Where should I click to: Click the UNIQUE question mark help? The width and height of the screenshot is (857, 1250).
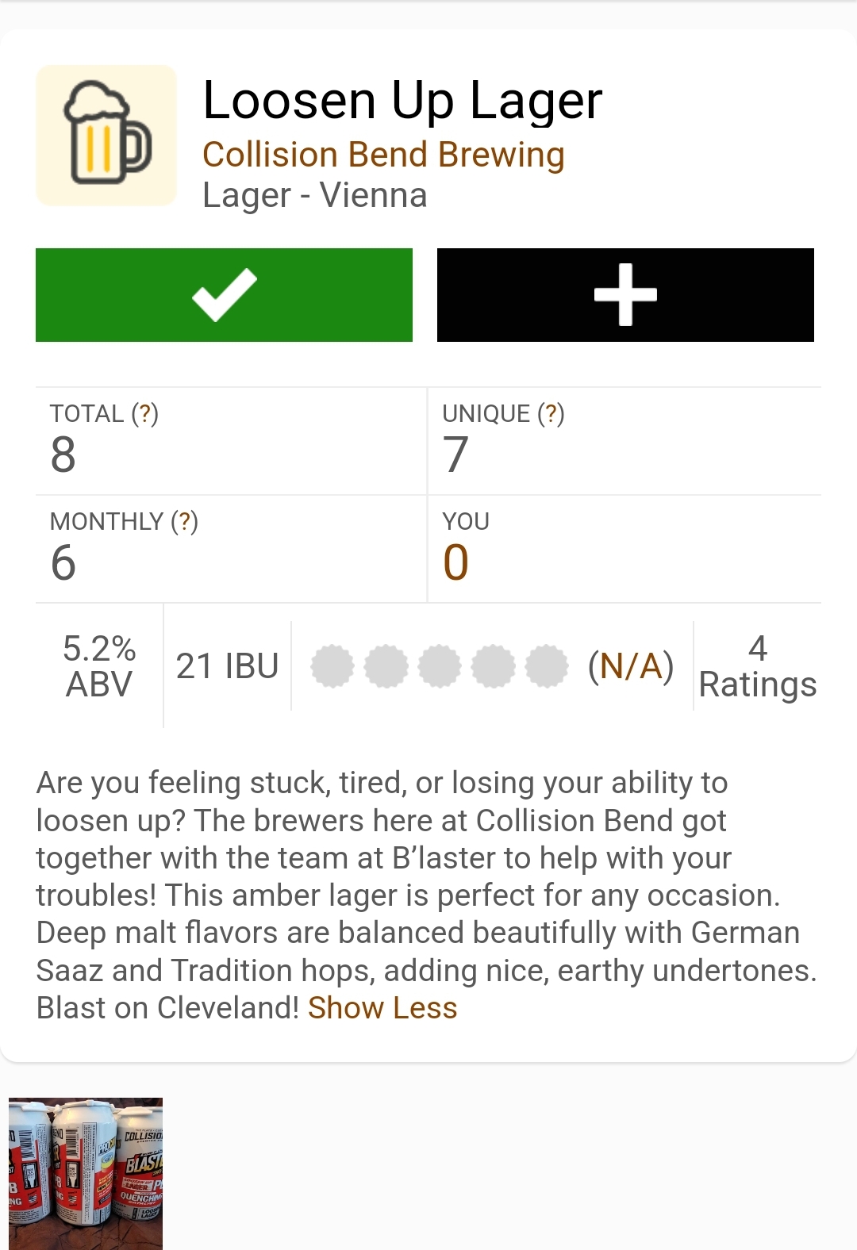click(x=551, y=413)
